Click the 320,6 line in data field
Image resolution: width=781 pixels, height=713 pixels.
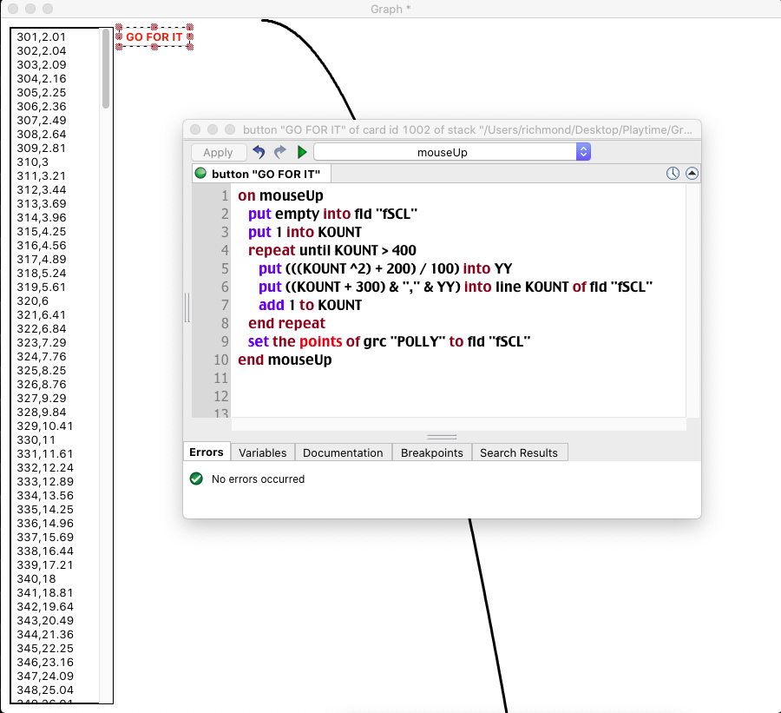tap(33, 300)
